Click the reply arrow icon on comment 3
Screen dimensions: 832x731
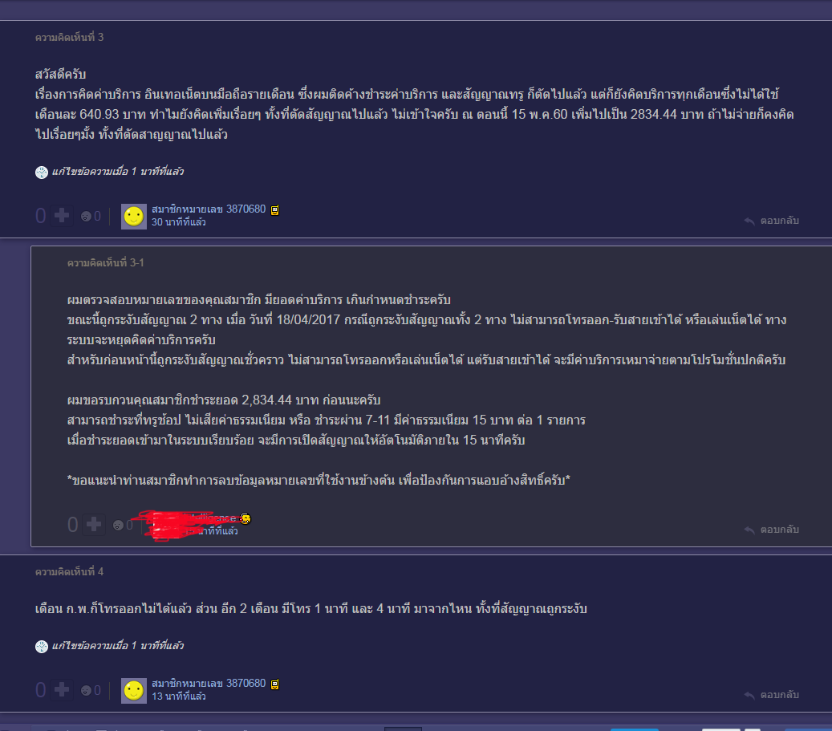(749, 221)
